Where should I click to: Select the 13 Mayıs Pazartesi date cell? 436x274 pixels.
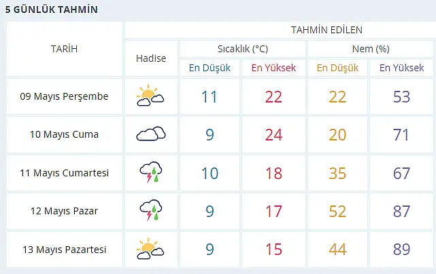(64, 250)
